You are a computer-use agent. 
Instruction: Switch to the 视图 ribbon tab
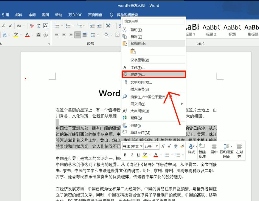45,15
